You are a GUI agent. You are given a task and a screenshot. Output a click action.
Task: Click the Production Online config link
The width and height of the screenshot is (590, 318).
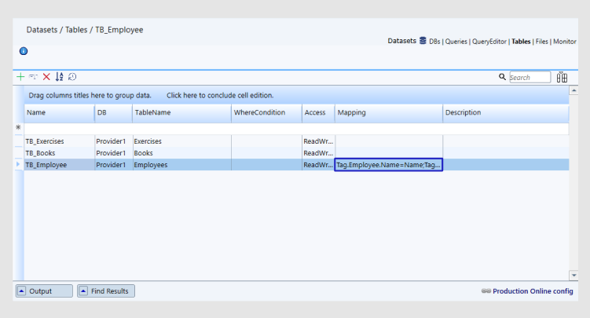click(533, 291)
